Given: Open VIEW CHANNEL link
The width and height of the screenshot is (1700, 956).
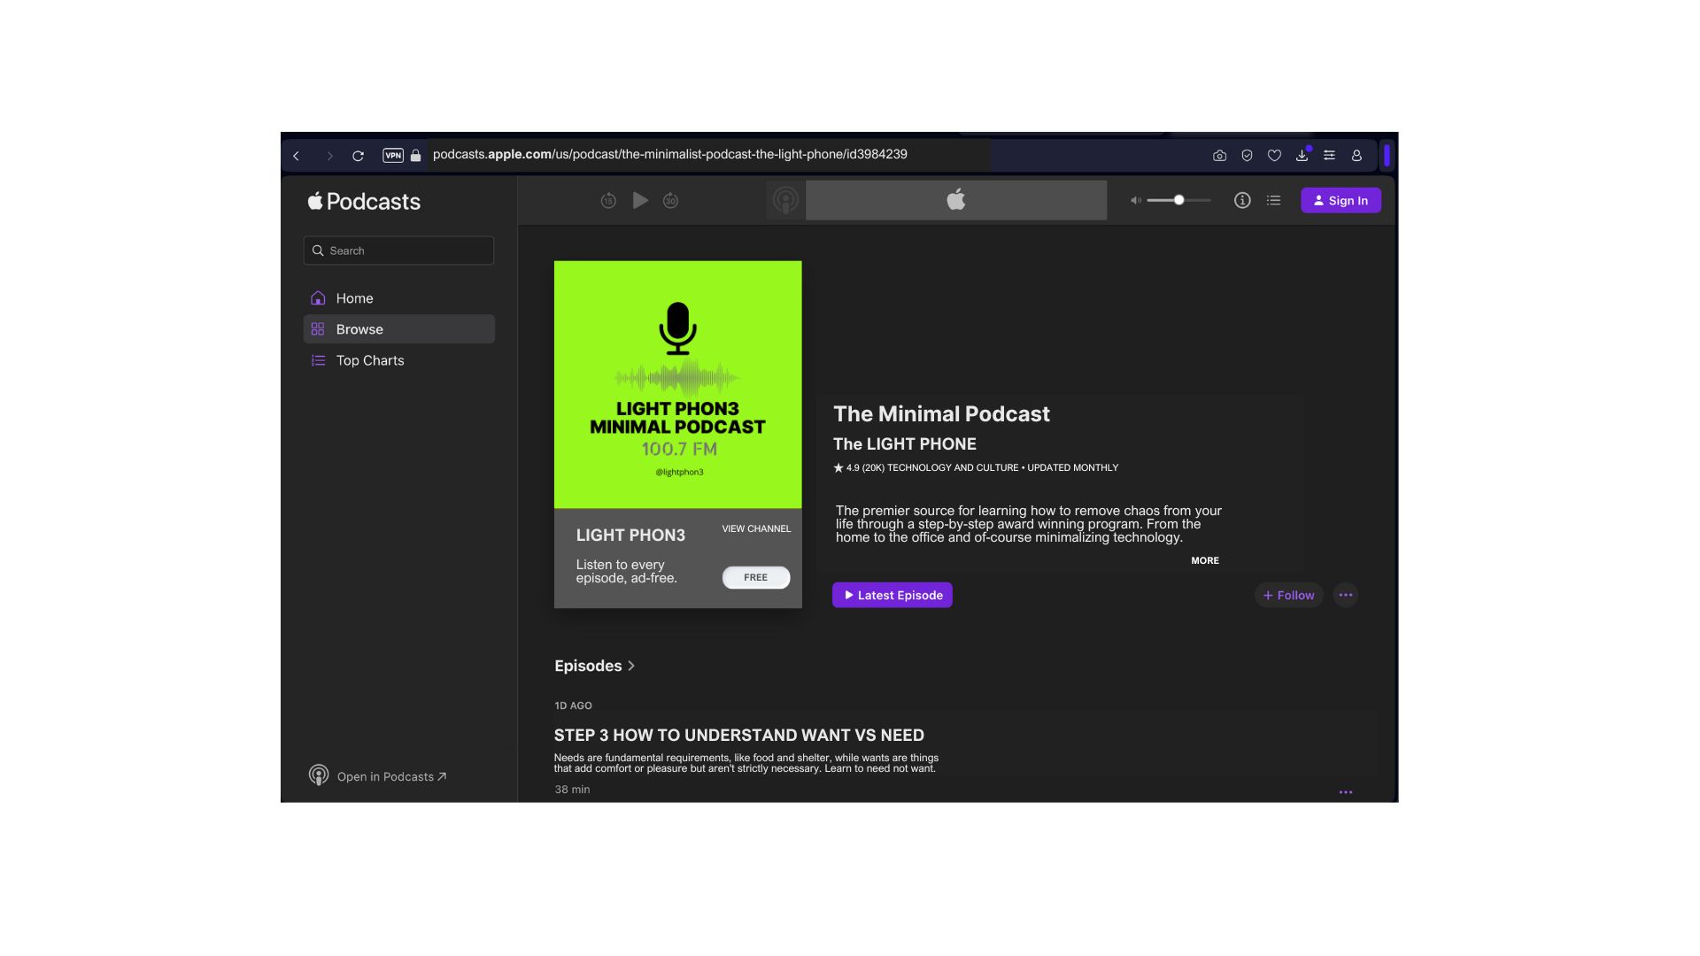Looking at the screenshot, I should (x=756, y=529).
